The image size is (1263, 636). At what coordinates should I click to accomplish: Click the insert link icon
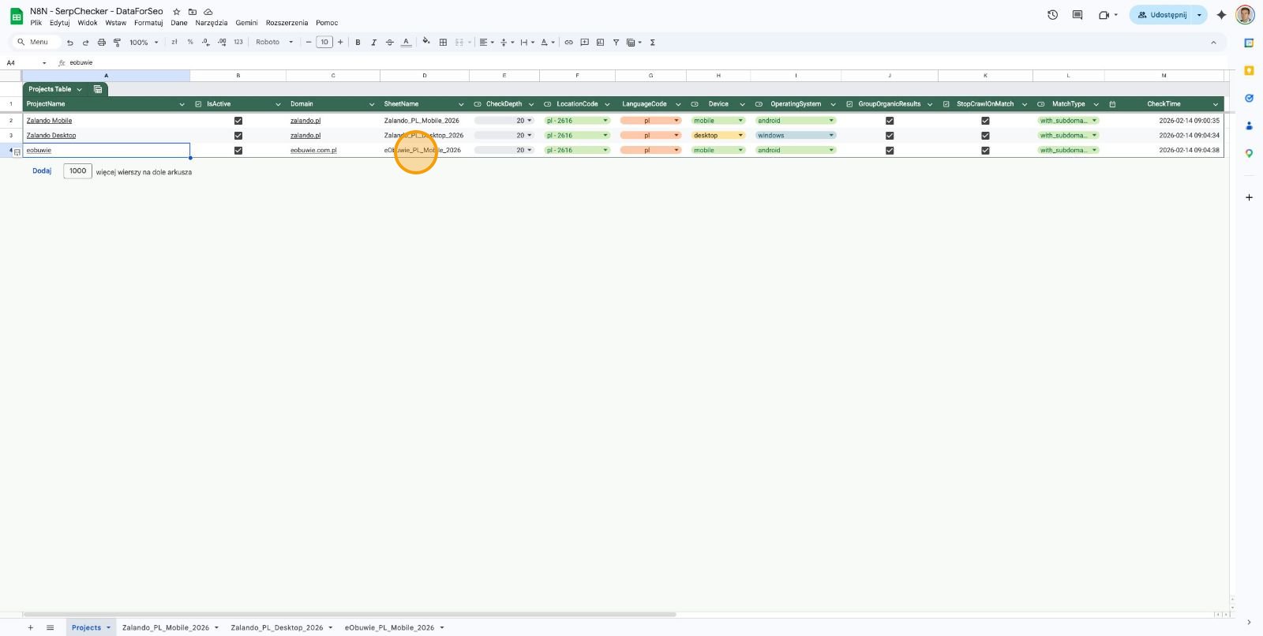pyautogui.click(x=568, y=43)
